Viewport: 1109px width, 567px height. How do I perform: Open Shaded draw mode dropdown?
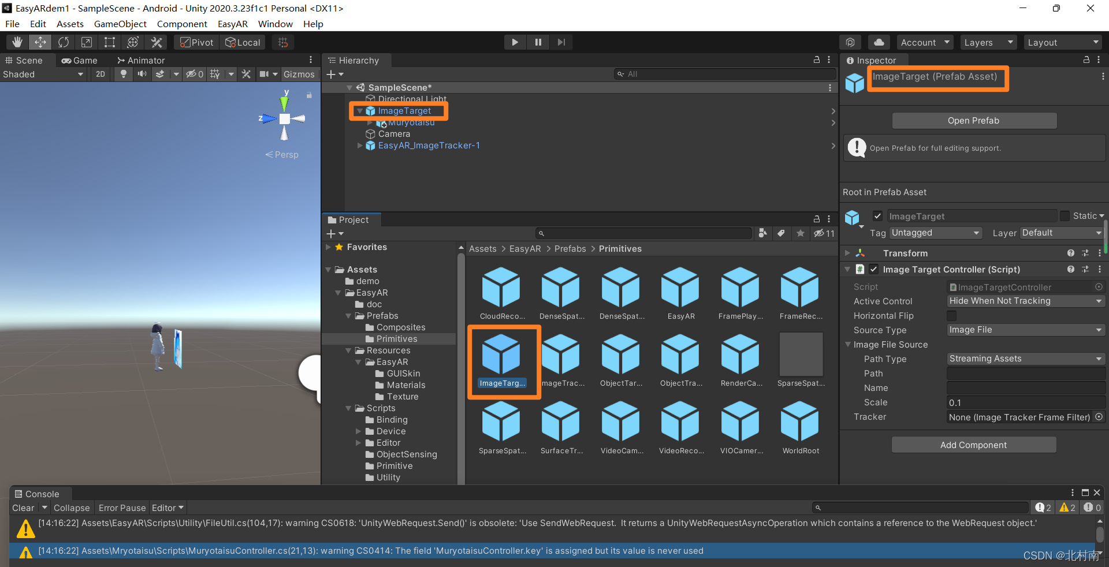43,74
